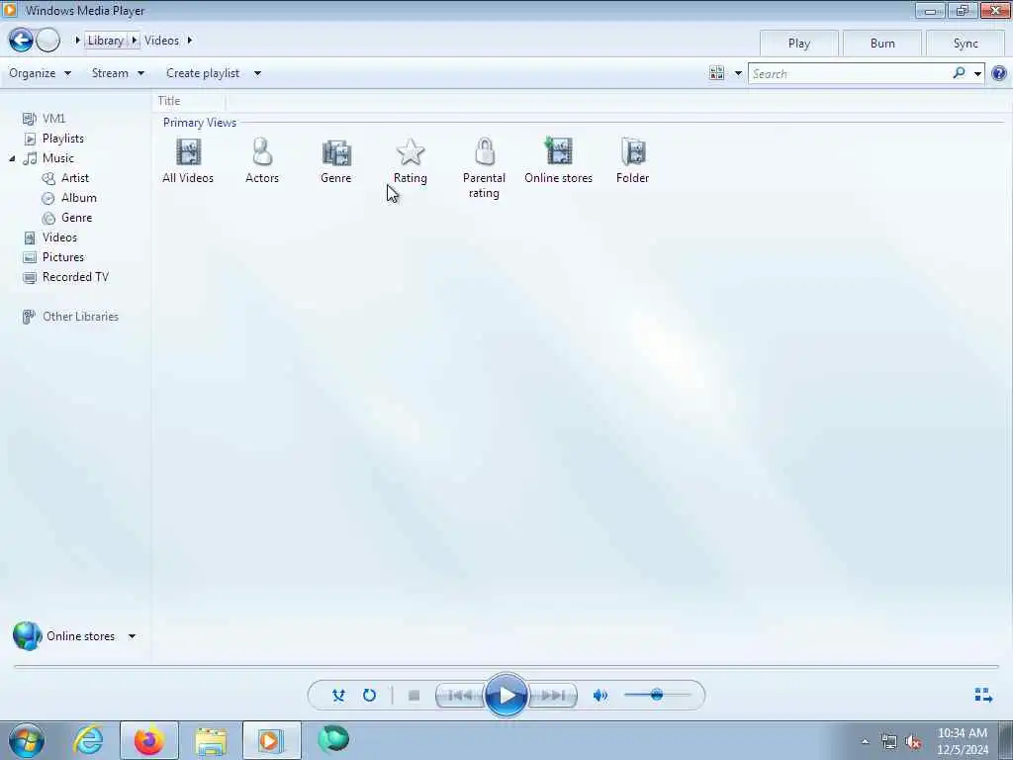This screenshot has height=760, width=1013.
Task: Open the Stream dropdown menu
Action: click(118, 73)
